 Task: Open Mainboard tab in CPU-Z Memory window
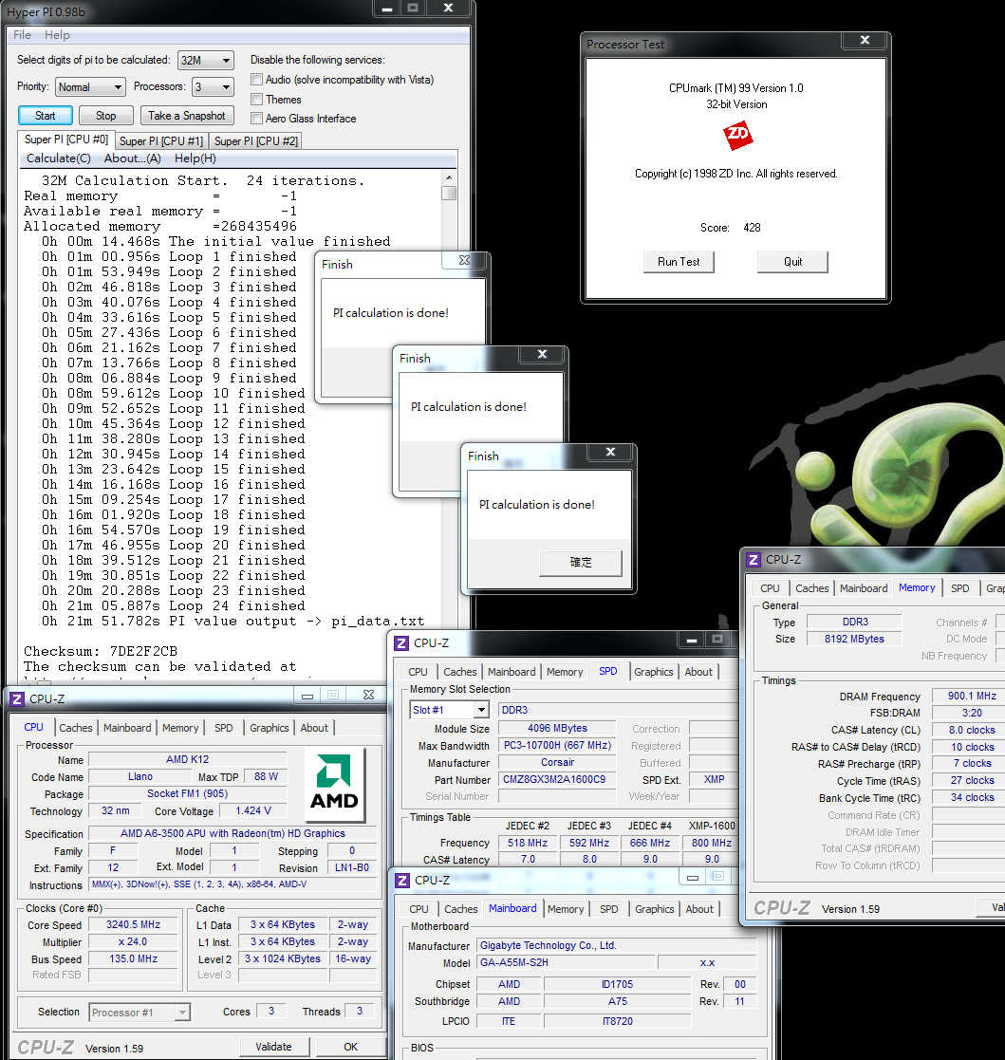pos(864,588)
